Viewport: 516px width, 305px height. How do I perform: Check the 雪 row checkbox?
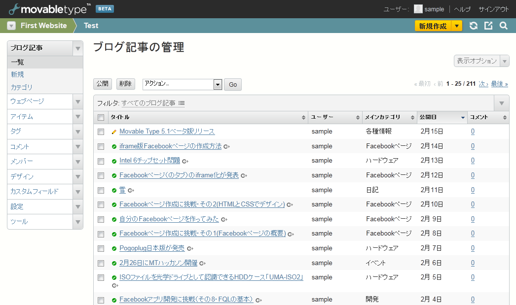tap(101, 190)
